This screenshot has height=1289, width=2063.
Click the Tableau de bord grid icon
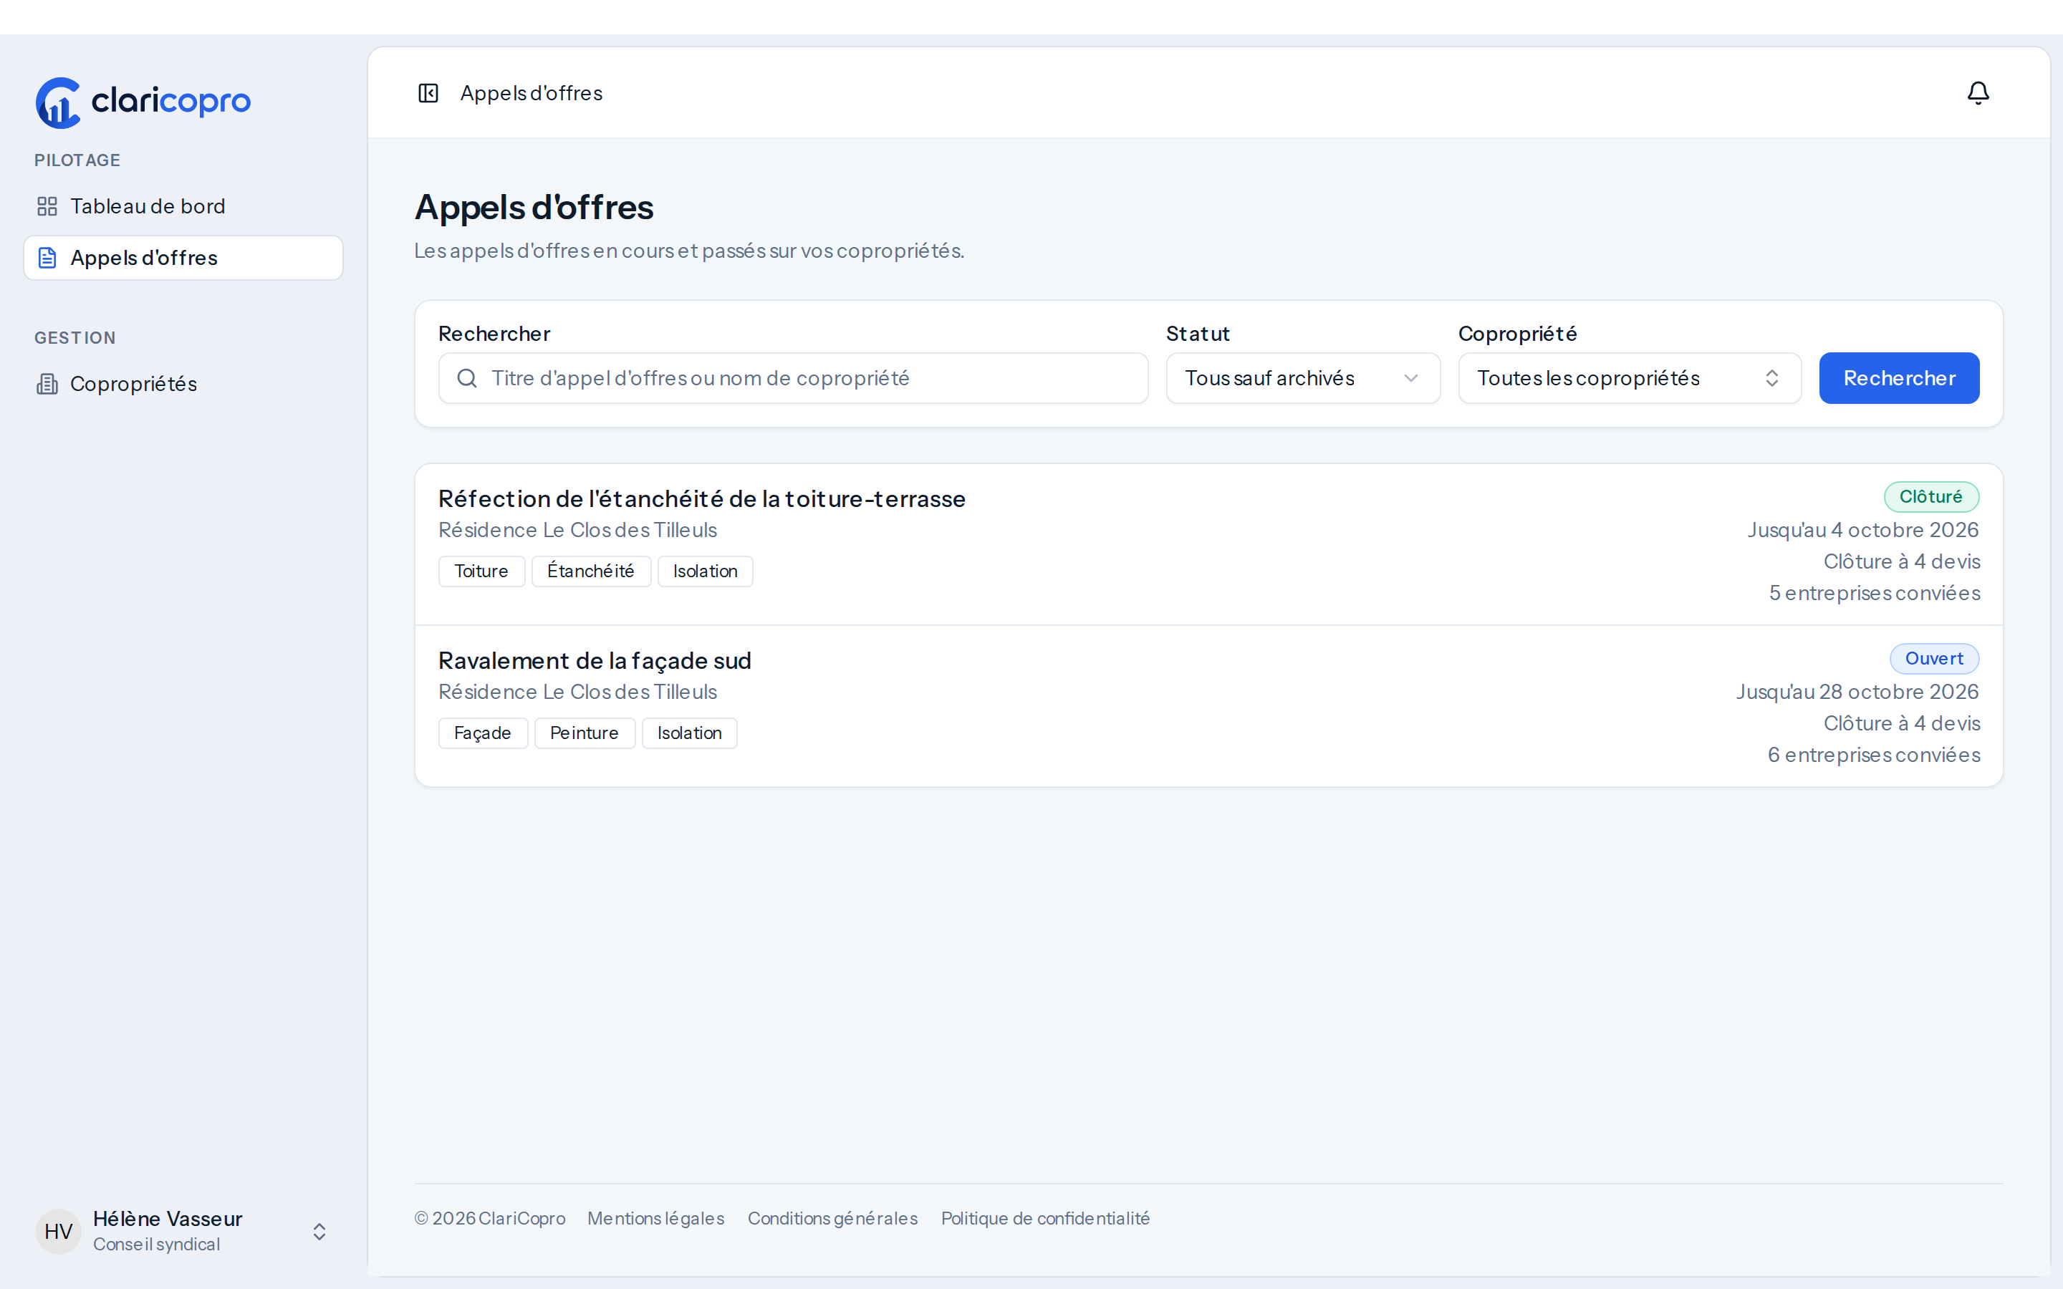pos(47,206)
